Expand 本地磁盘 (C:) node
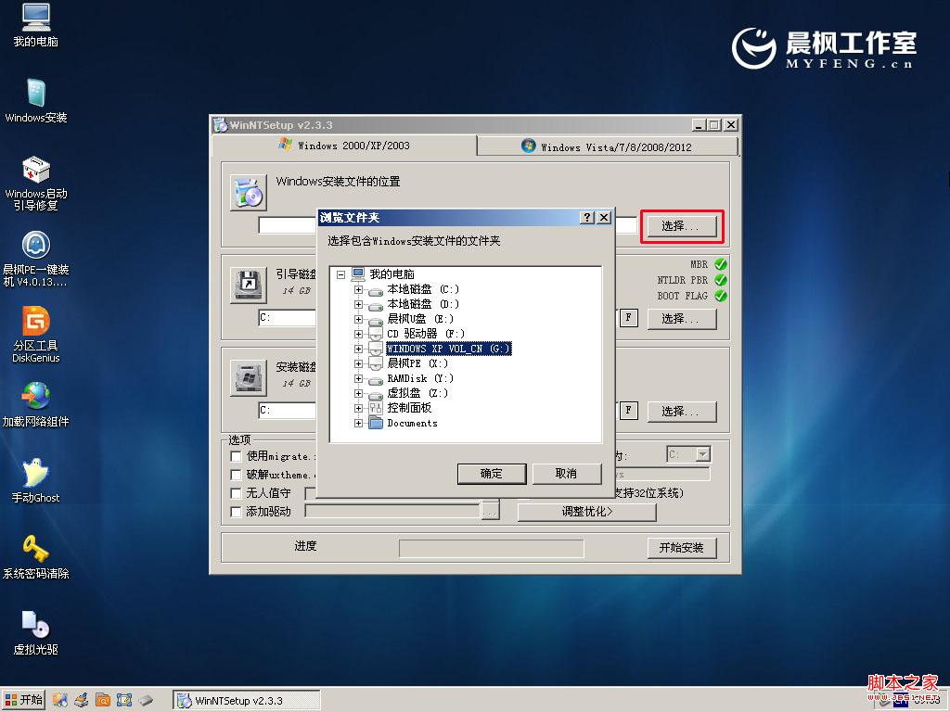This screenshot has width=950, height=712. (359, 289)
